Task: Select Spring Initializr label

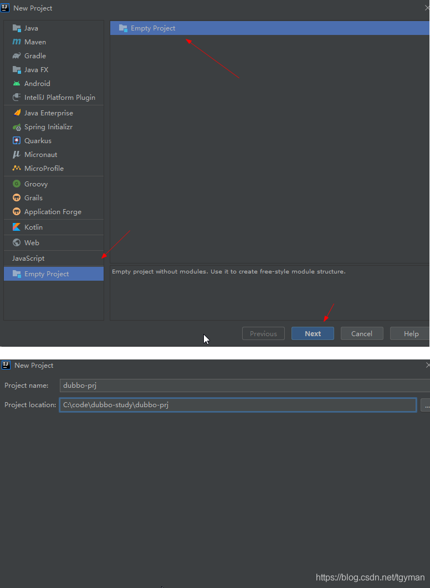Action: point(48,126)
